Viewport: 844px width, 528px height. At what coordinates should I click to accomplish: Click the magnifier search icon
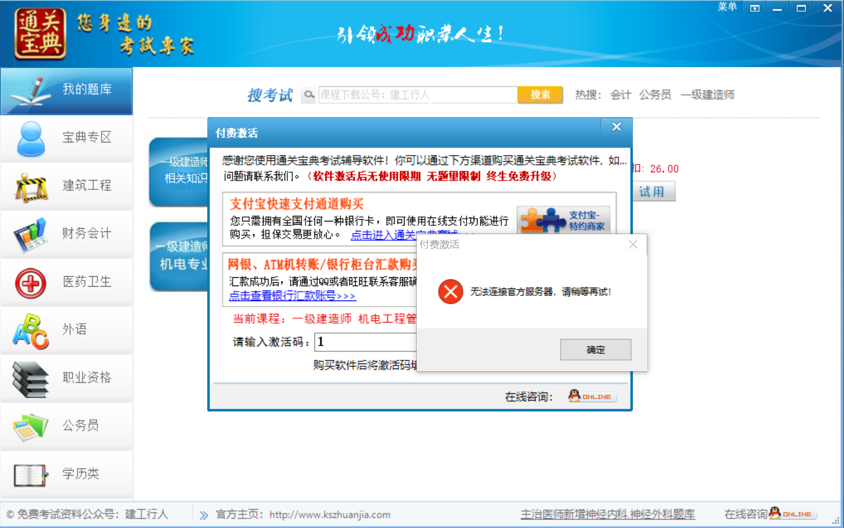[309, 95]
